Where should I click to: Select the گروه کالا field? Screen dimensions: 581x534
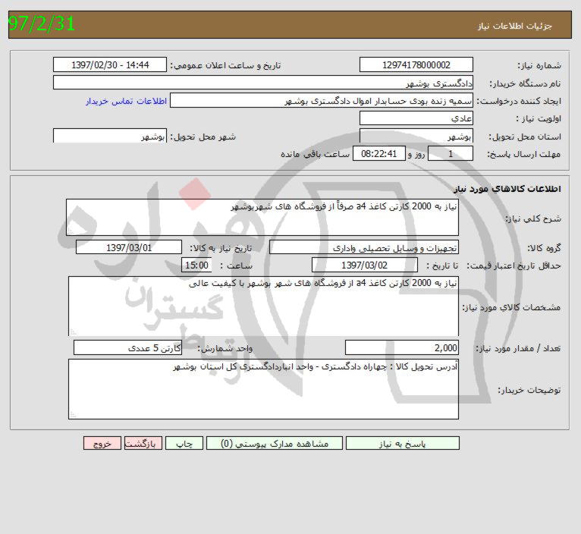coord(364,247)
